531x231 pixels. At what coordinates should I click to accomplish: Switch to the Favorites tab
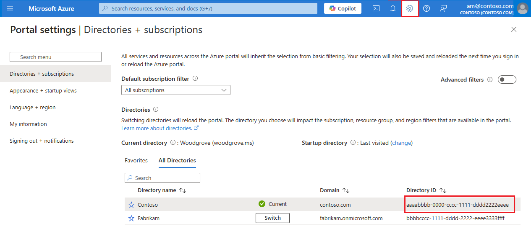[x=136, y=160]
